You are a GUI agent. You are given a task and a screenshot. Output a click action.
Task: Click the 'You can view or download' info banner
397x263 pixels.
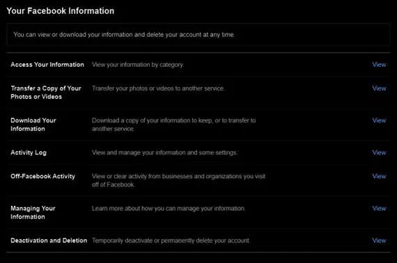198,35
